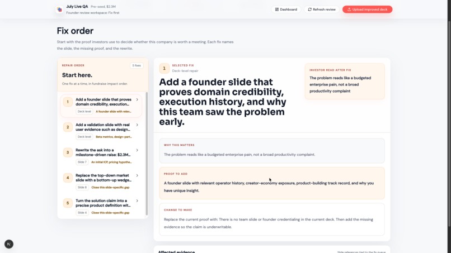Click A founder slide with relev... text

(x=114, y=112)
